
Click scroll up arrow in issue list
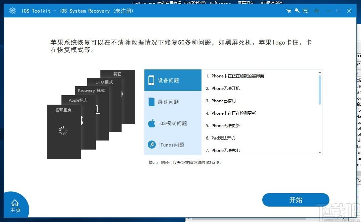tap(320, 72)
